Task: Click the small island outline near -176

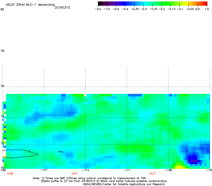Action: coord(61,152)
